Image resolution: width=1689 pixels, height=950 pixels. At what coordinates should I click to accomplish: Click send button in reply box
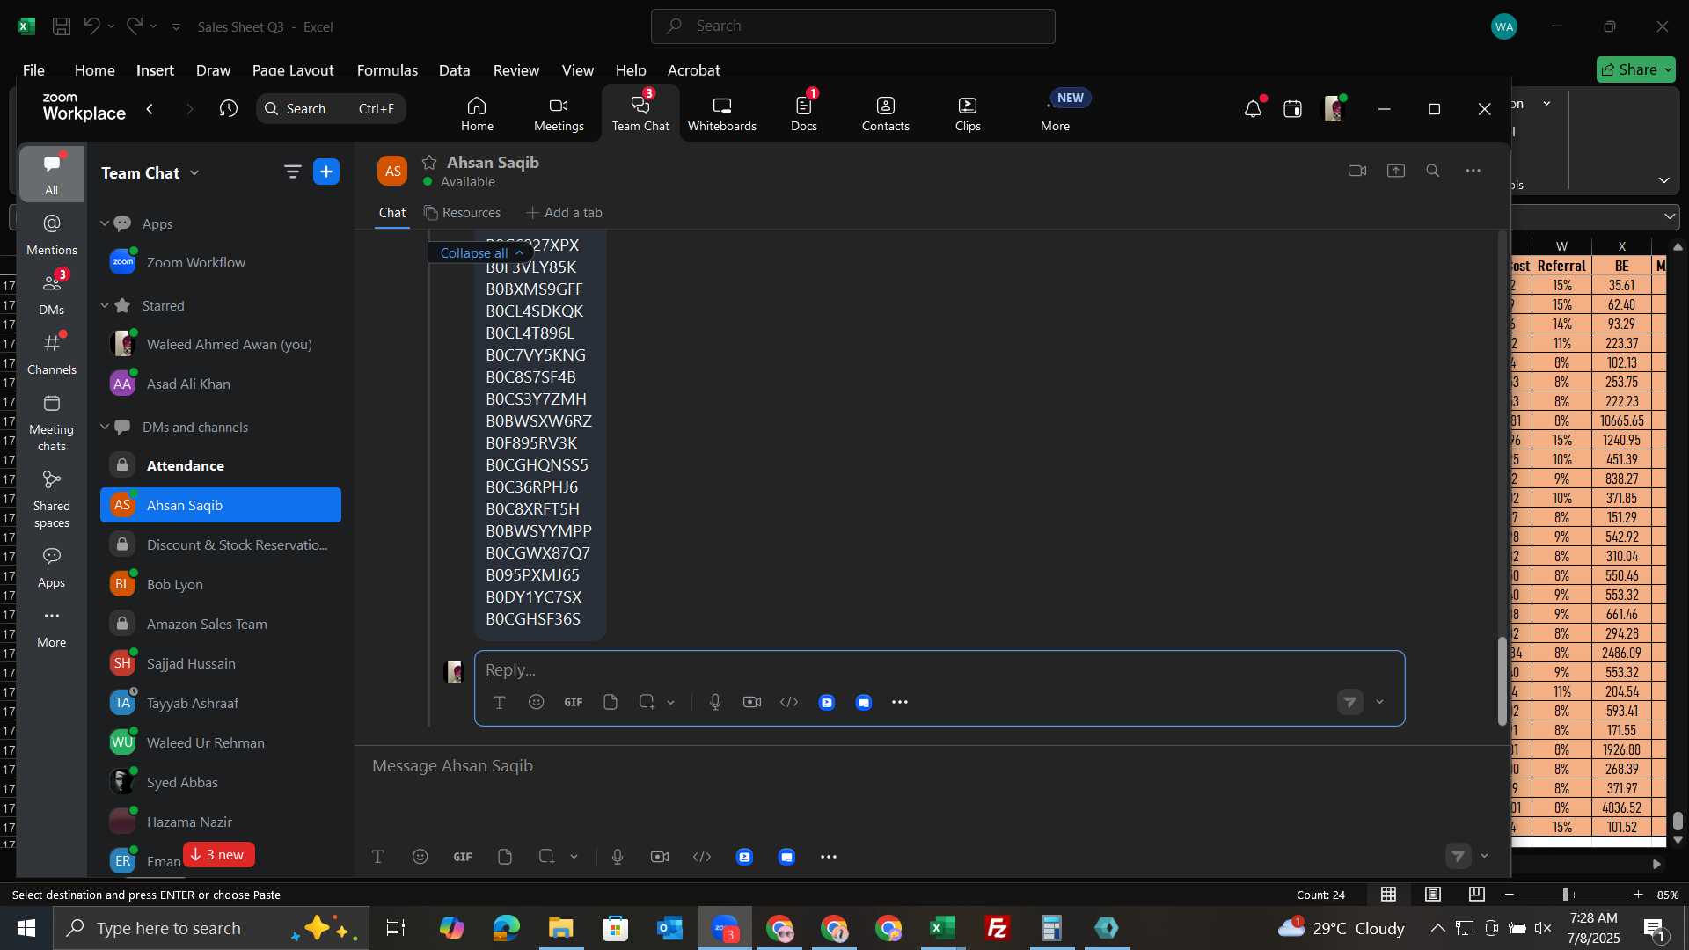[1350, 702]
